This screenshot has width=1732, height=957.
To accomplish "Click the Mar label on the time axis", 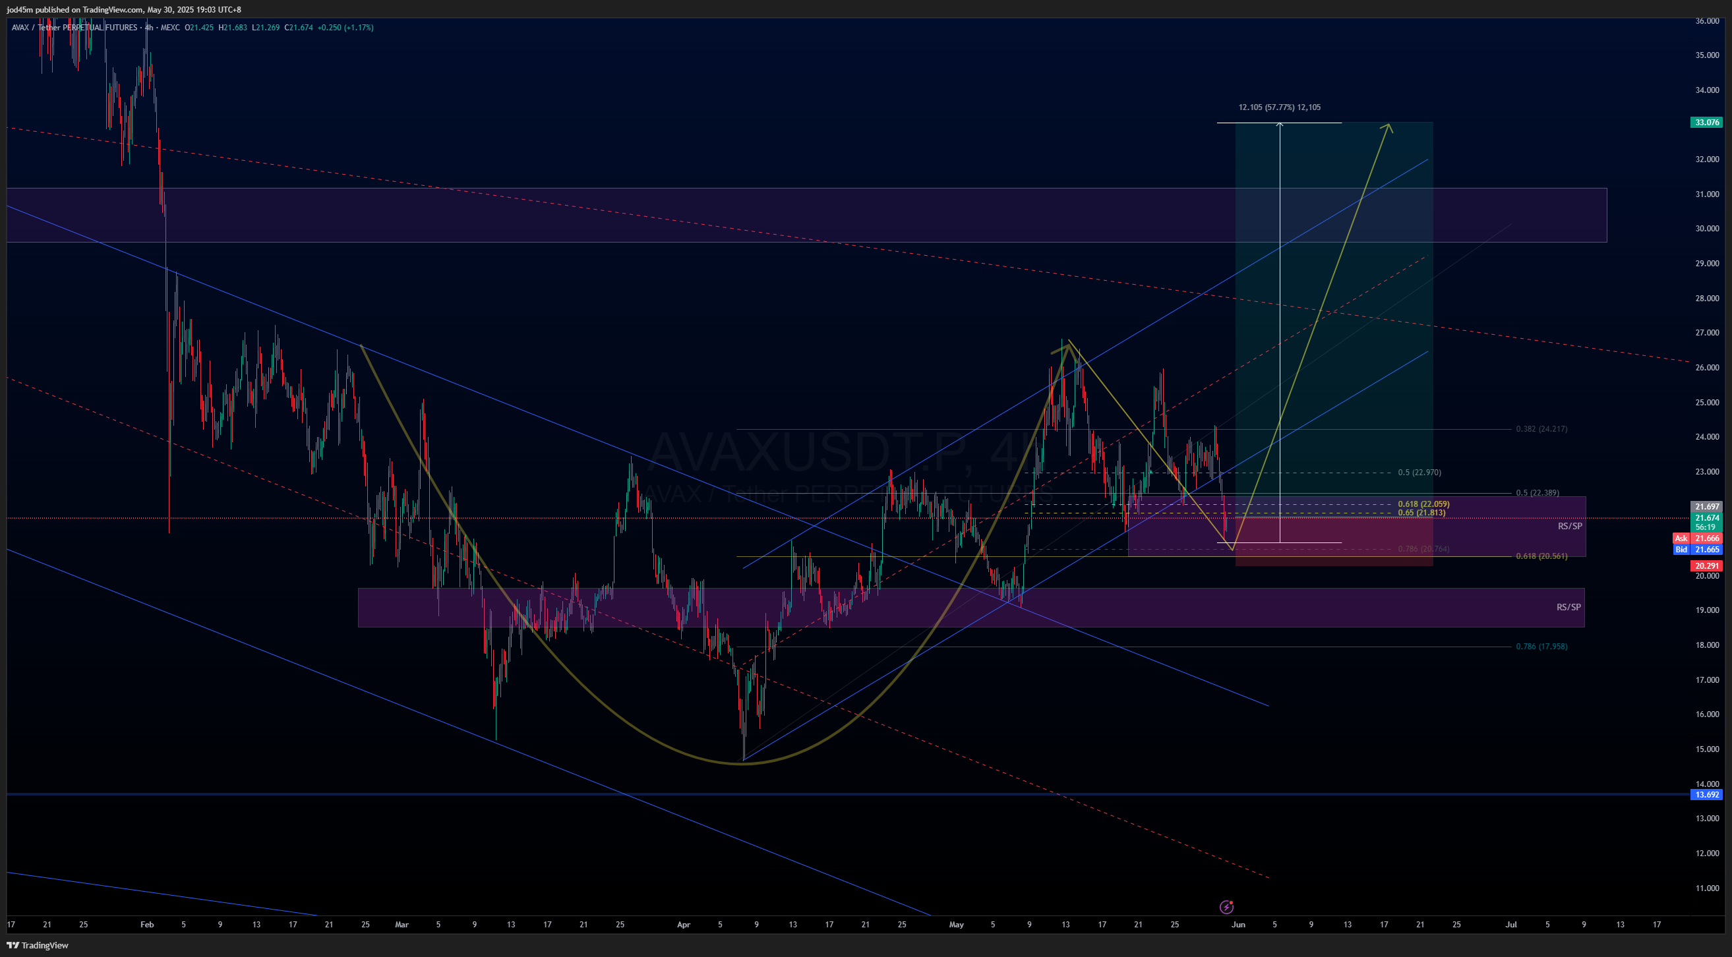I will [x=402, y=925].
